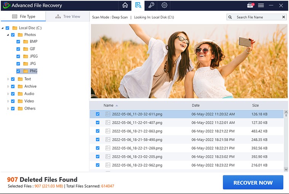This screenshot has height=194, width=289.
Task: Collapse the Photos folder
Action: (x=8, y=35)
